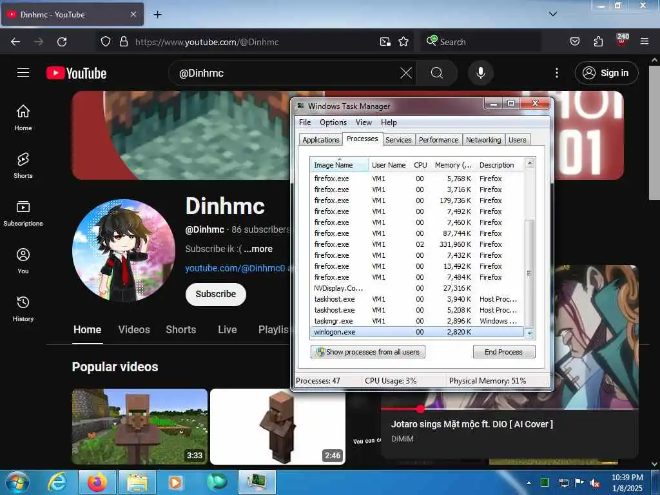This screenshot has height=495, width=660.
Task: Open a new browser tab with plus
Action: click(x=157, y=14)
